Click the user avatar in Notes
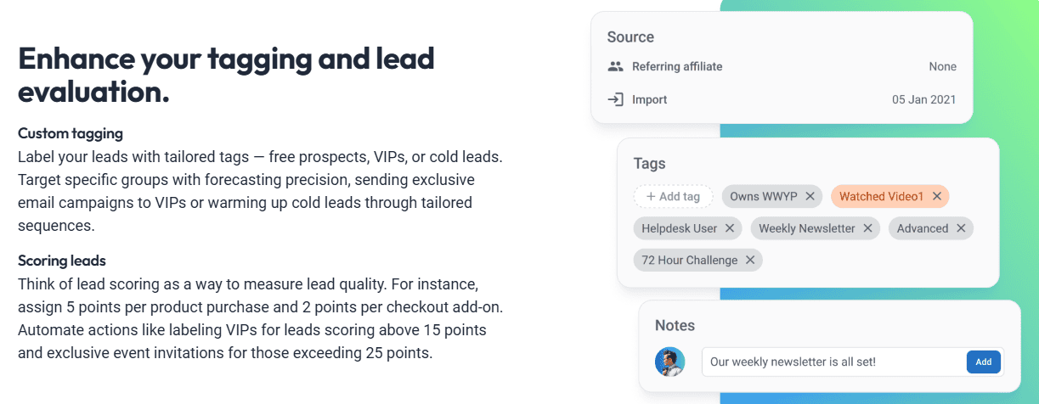Screen dimensions: 1039x404 pos(670,362)
